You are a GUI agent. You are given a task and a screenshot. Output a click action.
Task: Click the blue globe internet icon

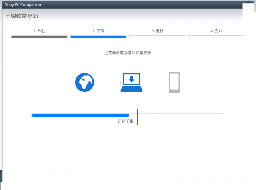(84, 83)
